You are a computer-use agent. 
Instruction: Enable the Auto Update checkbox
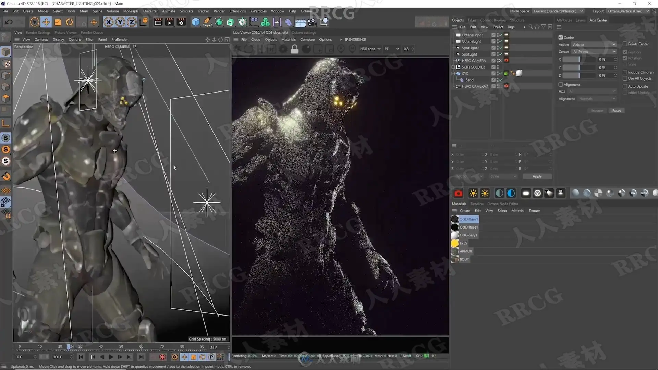pos(625,86)
